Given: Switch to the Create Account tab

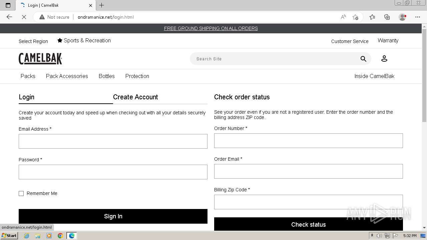Looking at the screenshot, I should click(135, 97).
